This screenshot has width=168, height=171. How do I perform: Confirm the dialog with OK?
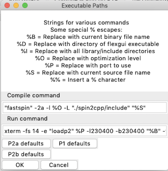(20, 165)
